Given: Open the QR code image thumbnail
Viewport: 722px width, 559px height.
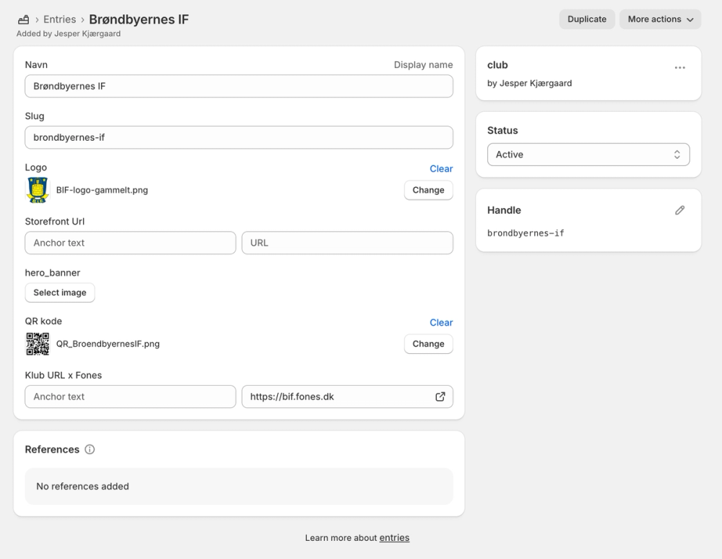Looking at the screenshot, I should [38, 344].
